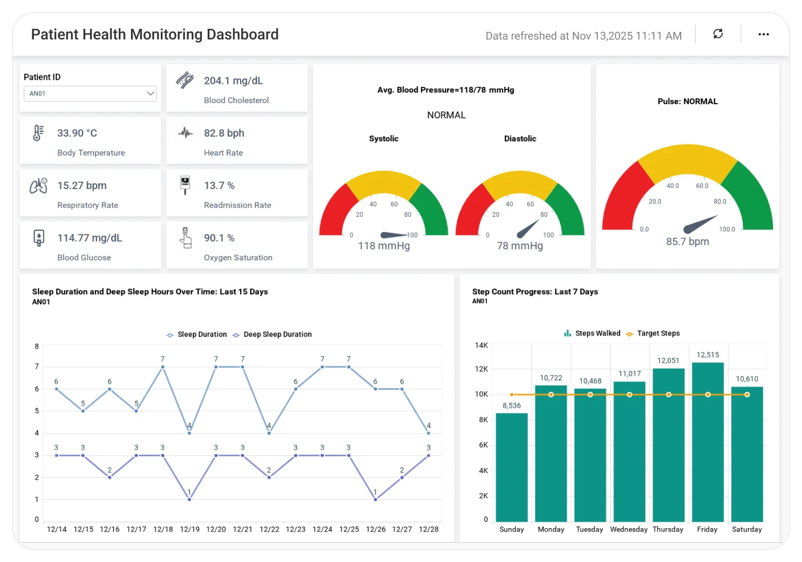Click the Readmission Rate hospital sign icon

pos(185,185)
